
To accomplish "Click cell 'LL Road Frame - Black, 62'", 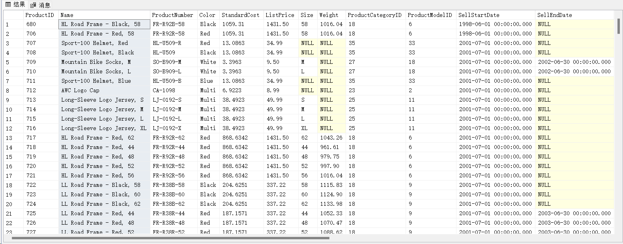I will (104, 204).
